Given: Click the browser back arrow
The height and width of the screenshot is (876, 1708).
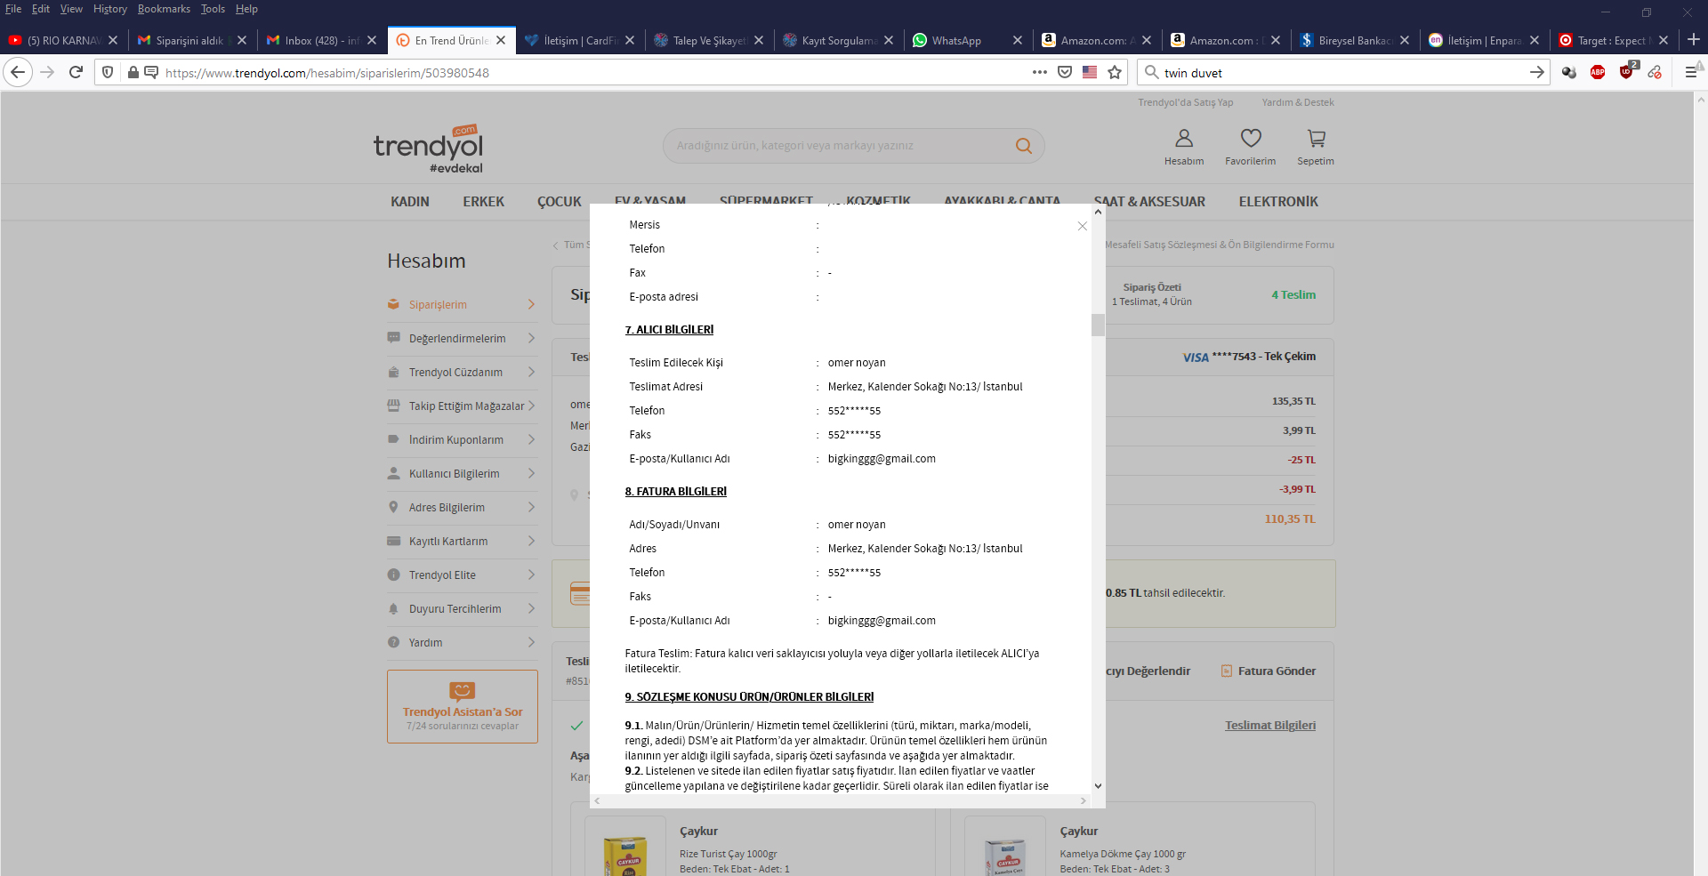Looking at the screenshot, I should (18, 73).
